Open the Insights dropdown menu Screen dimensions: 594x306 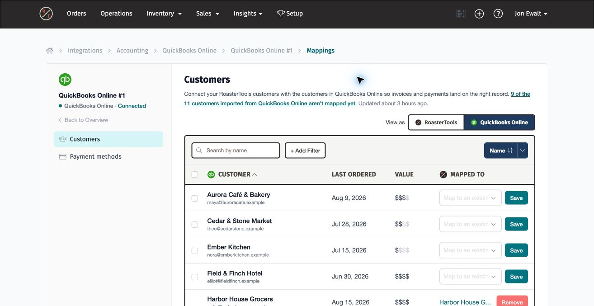(x=248, y=14)
